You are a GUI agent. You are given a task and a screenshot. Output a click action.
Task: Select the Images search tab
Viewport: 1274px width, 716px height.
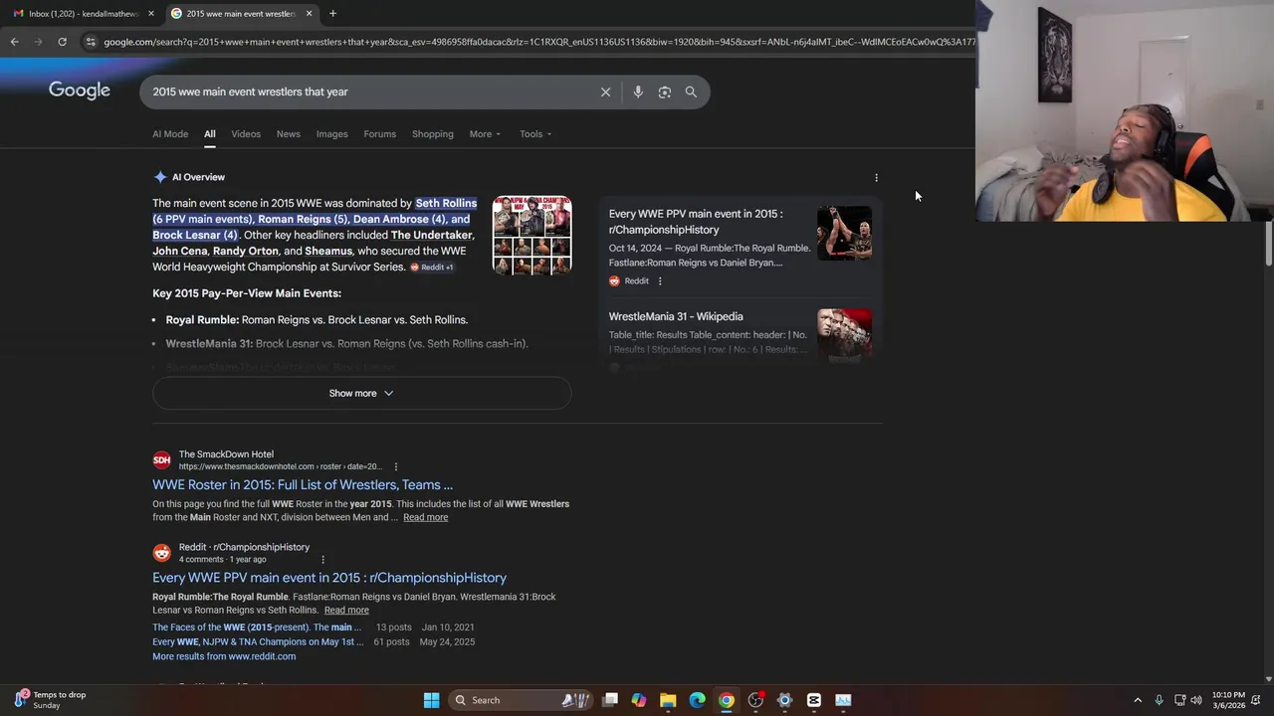point(331,134)
